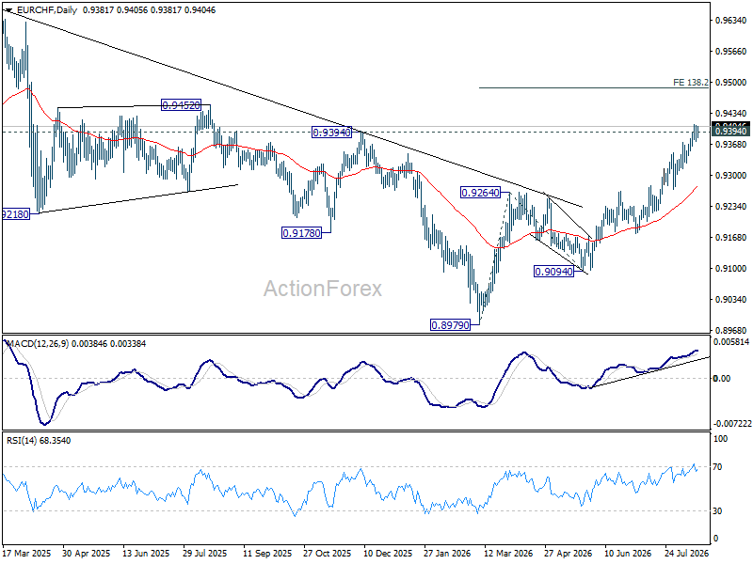The width and height of the screenshot is (753, 564).
Task: Click the 0.96340 price axis value
Action: 731,20
